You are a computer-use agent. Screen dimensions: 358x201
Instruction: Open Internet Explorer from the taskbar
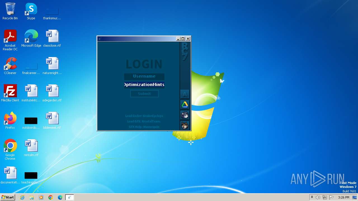click(22, 197)
